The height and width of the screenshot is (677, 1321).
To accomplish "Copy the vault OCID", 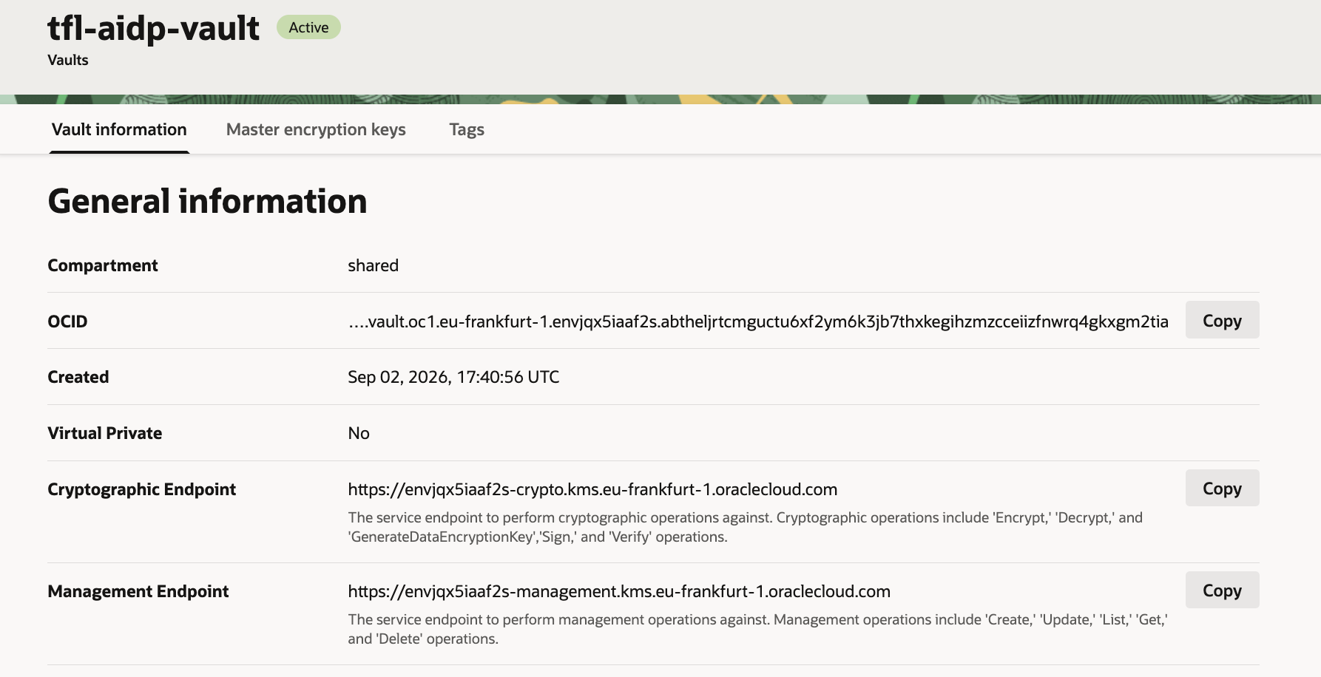I will pos(1222,320).
